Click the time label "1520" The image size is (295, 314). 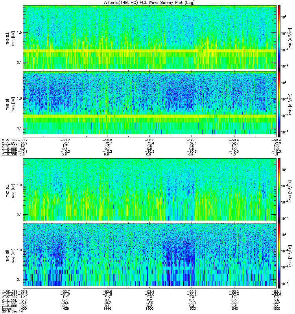click(192, 309)
